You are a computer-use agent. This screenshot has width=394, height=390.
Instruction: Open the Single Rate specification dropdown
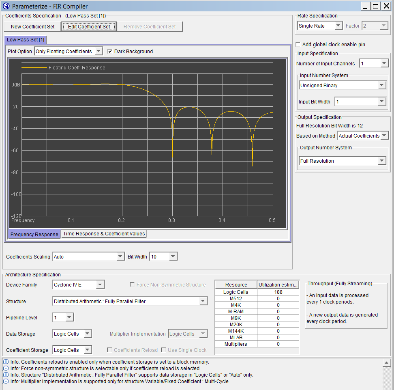click(x=338, y=26)
